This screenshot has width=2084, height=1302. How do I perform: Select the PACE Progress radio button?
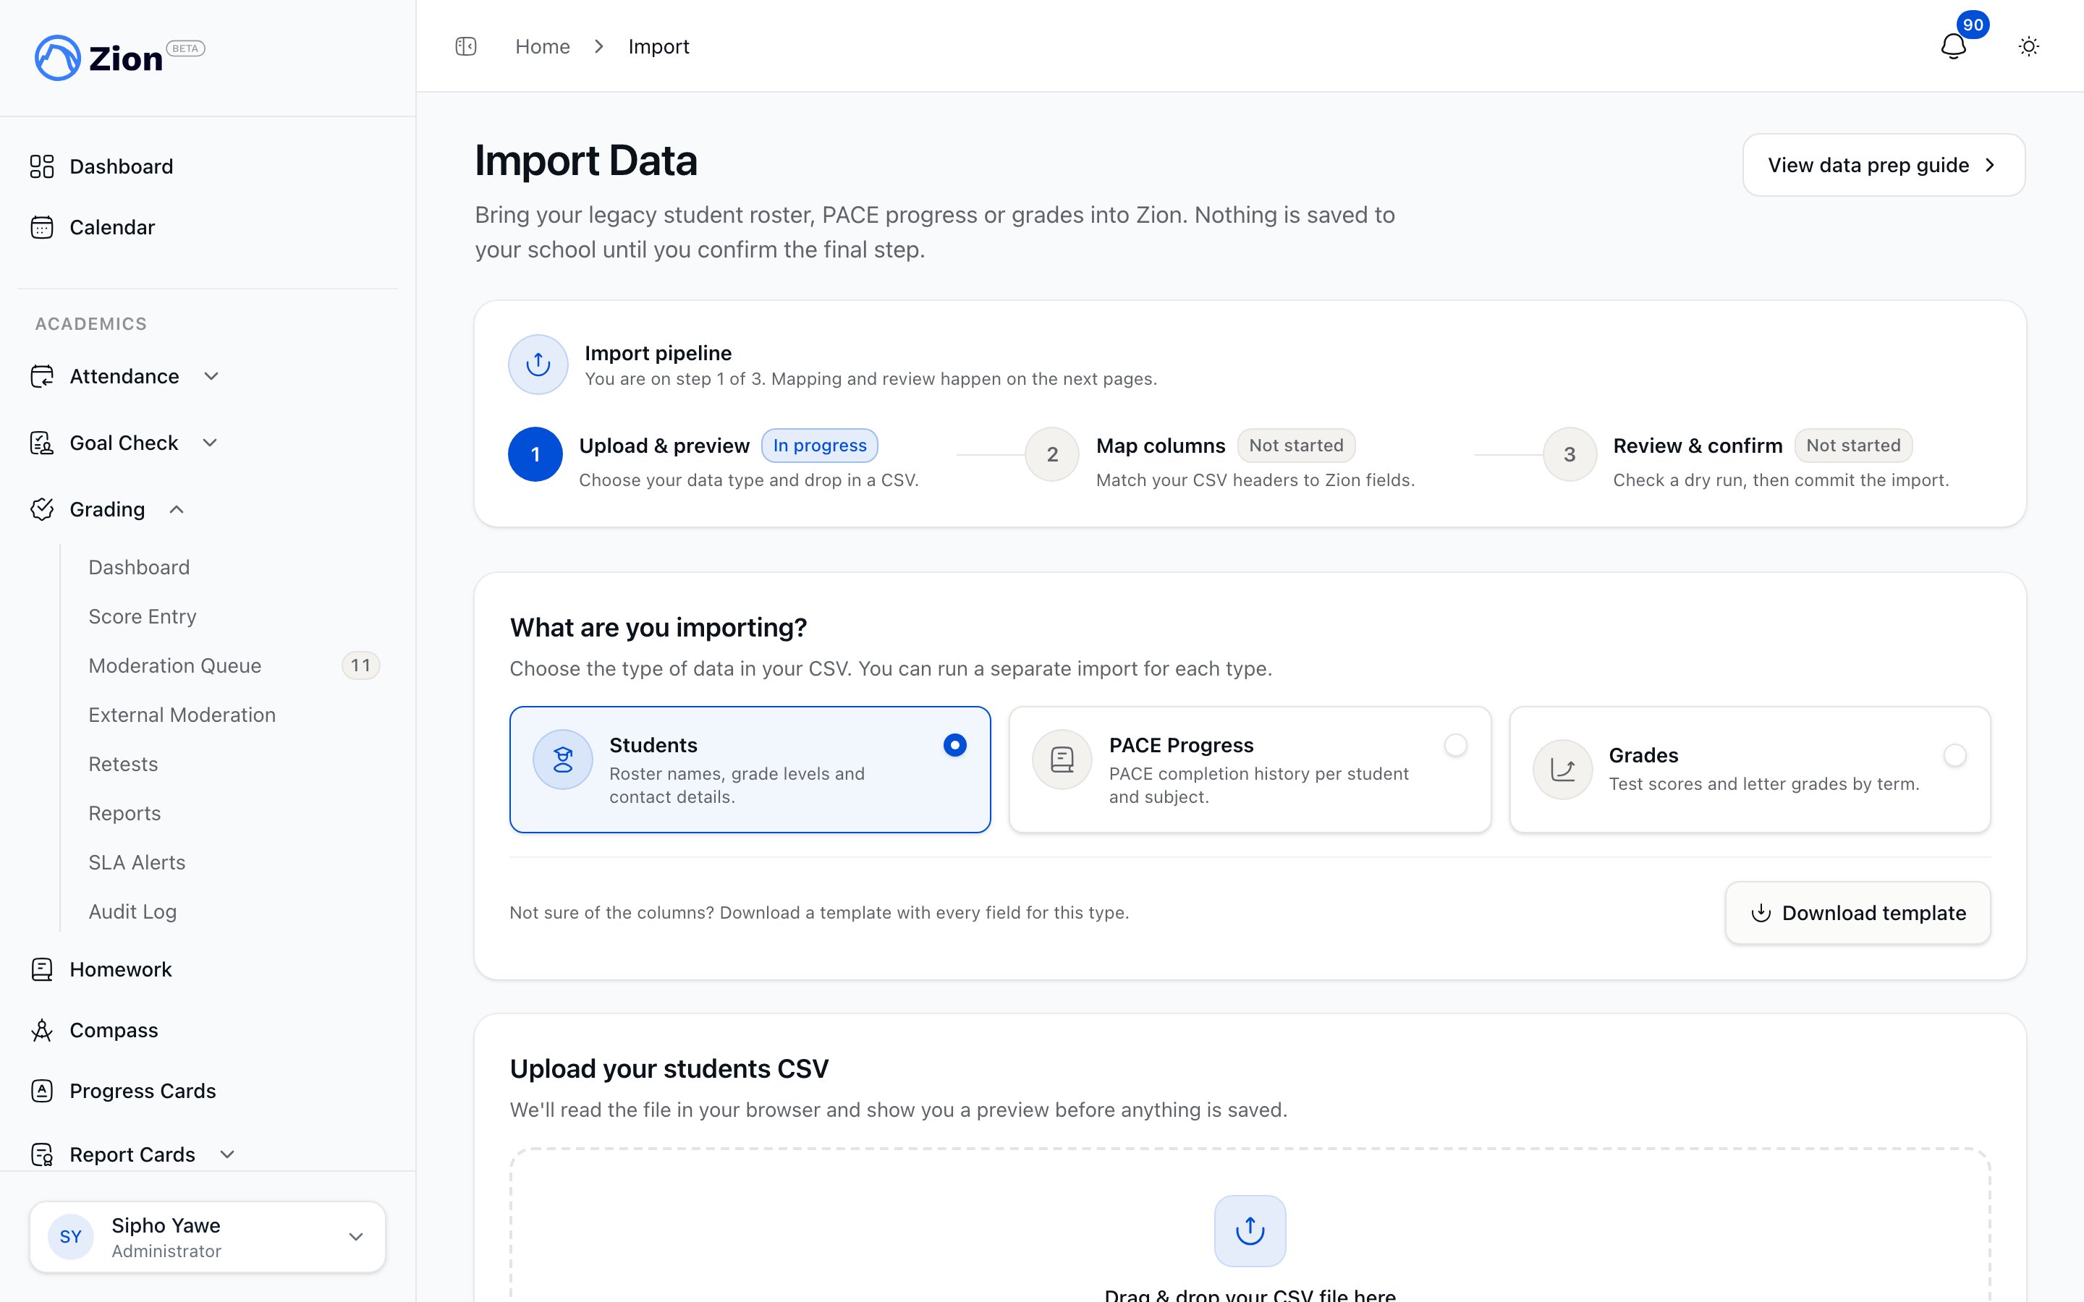coord(1455,745)
